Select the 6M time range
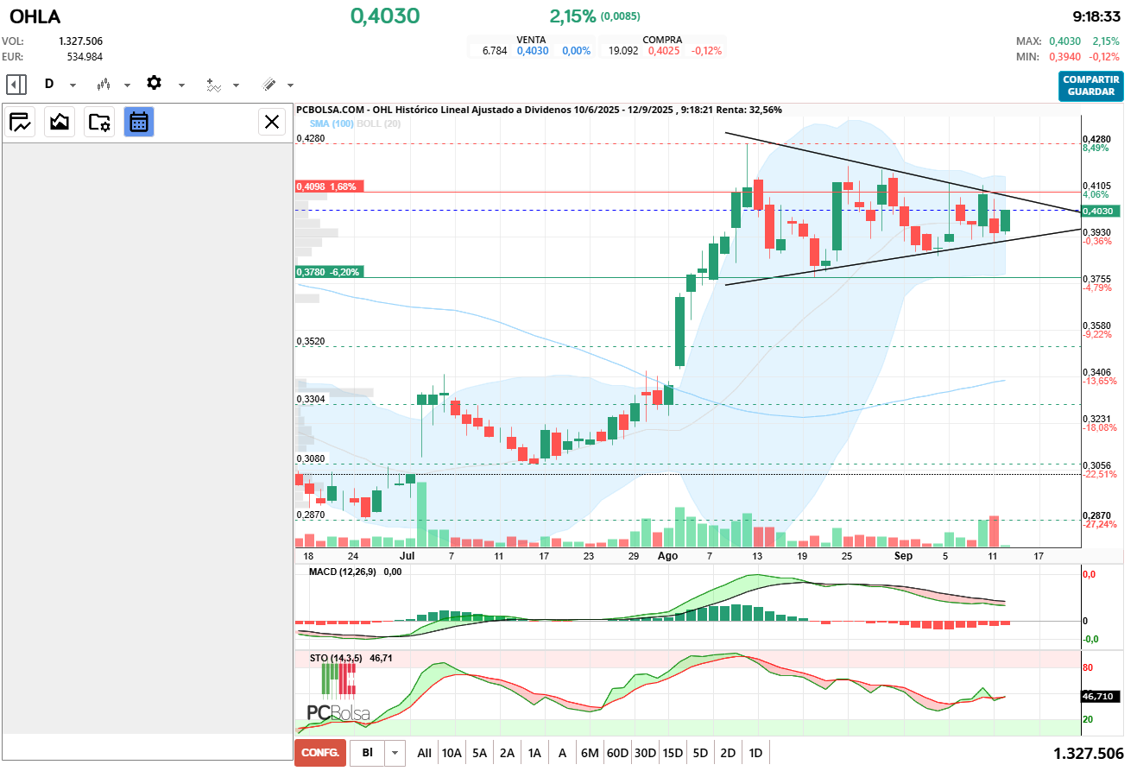 [590, 753]
